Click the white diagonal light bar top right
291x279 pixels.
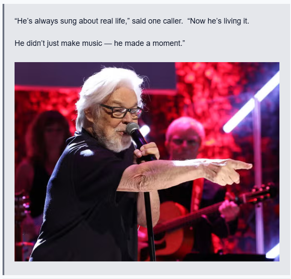pos(252,102)
